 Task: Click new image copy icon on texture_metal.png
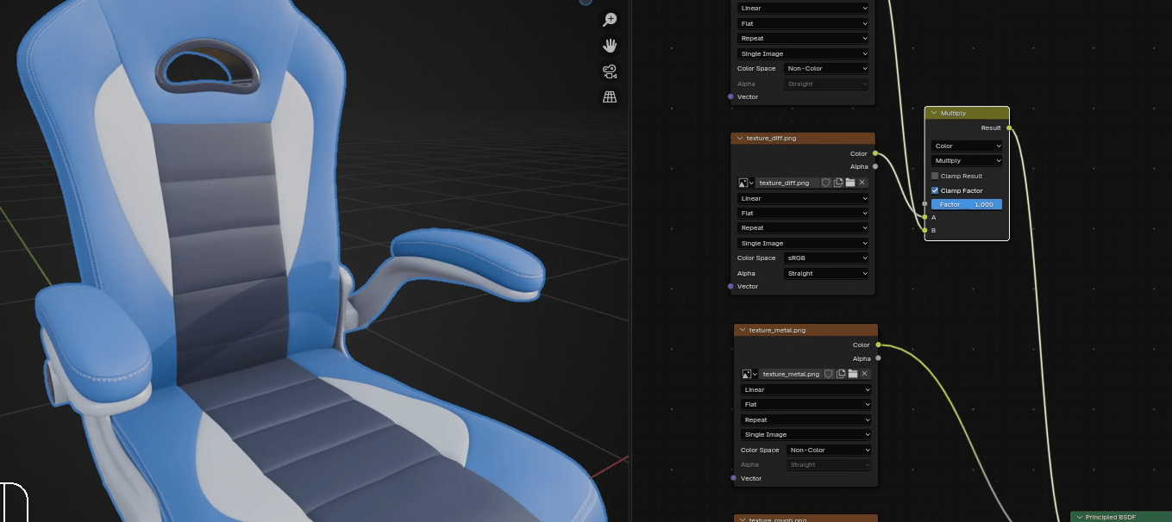click(x=841, y=374)
